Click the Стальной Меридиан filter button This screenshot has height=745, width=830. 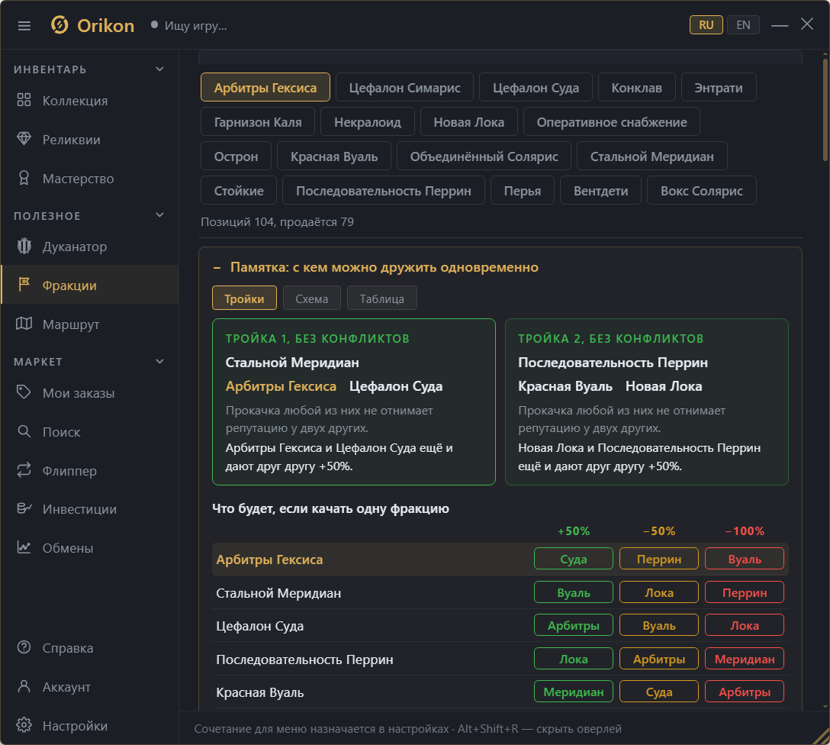(651, 156)
